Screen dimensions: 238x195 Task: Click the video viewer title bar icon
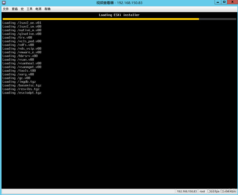click(4, 2)
